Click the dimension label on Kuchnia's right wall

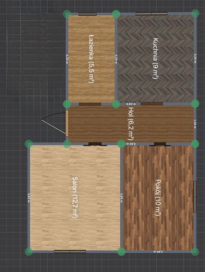[x=195, y=58]
